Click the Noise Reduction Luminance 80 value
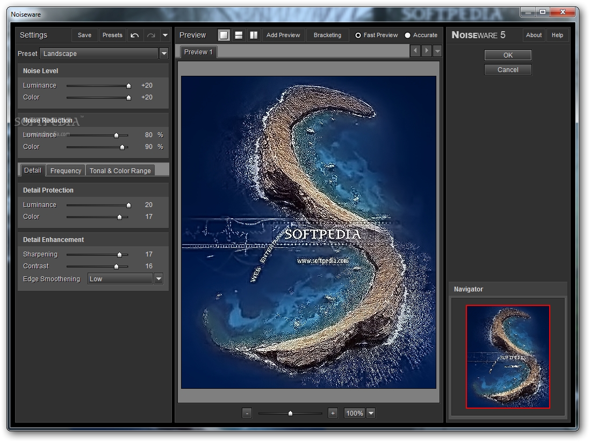Image resolution: width=590 pixels, height=442 pixels. 149,135
